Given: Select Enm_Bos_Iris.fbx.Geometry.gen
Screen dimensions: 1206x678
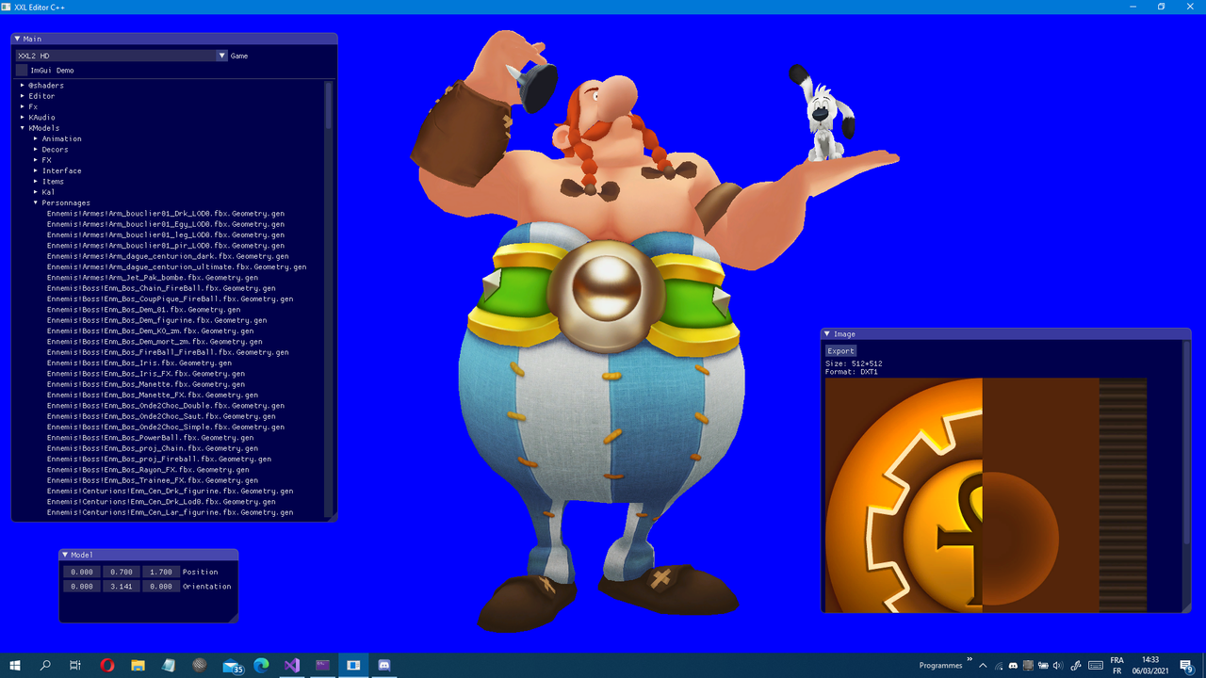Looking at the screenshot, I should point(139,363).
